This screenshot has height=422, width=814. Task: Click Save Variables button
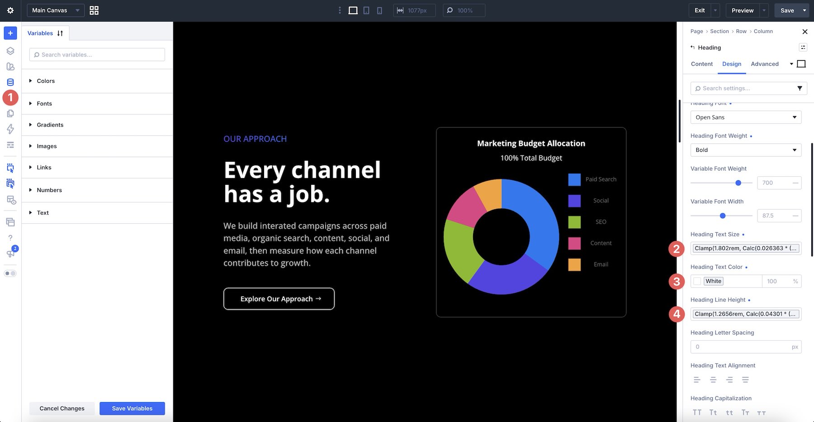(132, 408)
